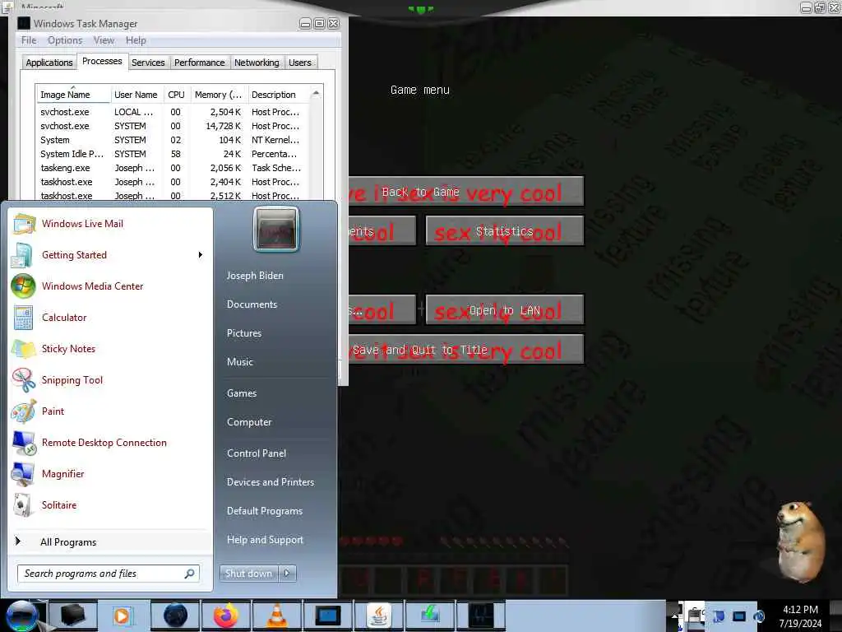Screen dimensions: 842x632
Task: Open Task Manager Help menu
Action: 136,40
